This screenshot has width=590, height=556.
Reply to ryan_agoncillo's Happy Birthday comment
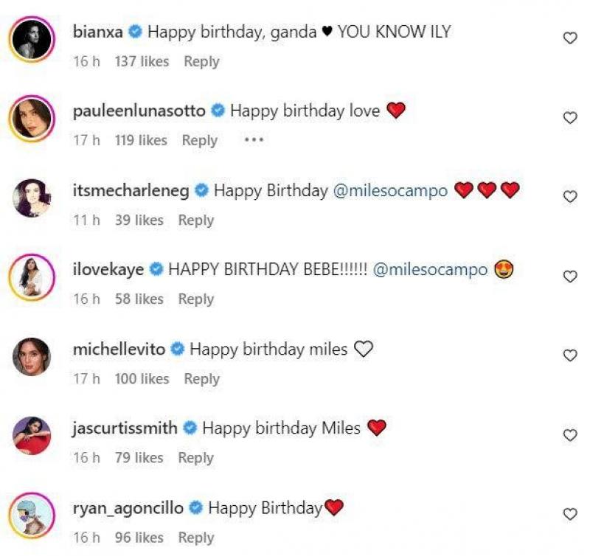[x=195, y=538]
